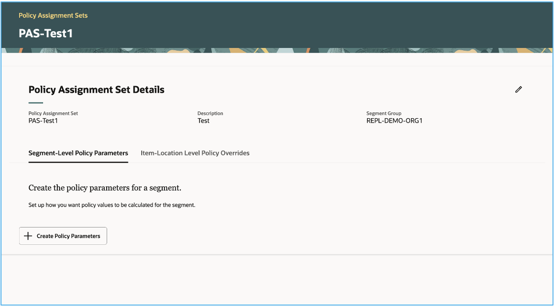Select the PAS-Test1 page title
Screen dimensions: 555x307
[45, 33]
